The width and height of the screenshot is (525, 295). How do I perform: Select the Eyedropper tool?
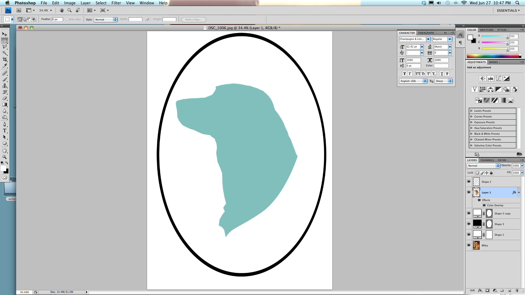click(x=5, y=66)
